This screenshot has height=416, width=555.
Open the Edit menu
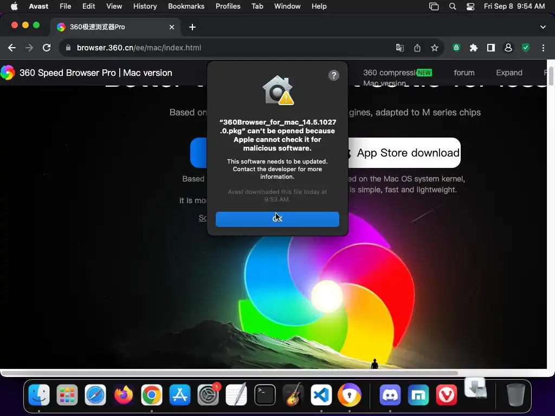tap(88, 6)
